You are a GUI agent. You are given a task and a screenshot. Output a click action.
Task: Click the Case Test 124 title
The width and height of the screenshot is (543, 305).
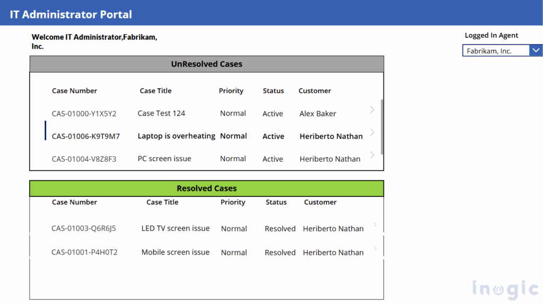point(161,114)
